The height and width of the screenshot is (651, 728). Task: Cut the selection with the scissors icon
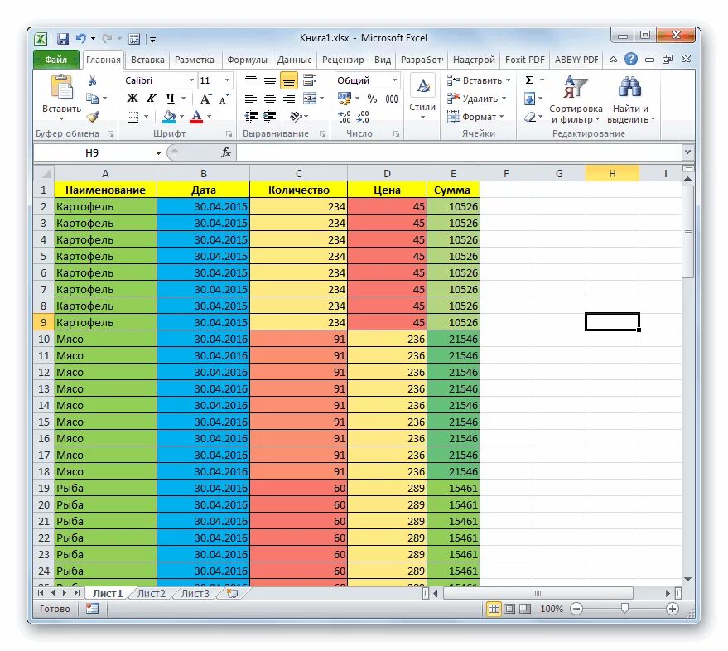tap(93, 81)
